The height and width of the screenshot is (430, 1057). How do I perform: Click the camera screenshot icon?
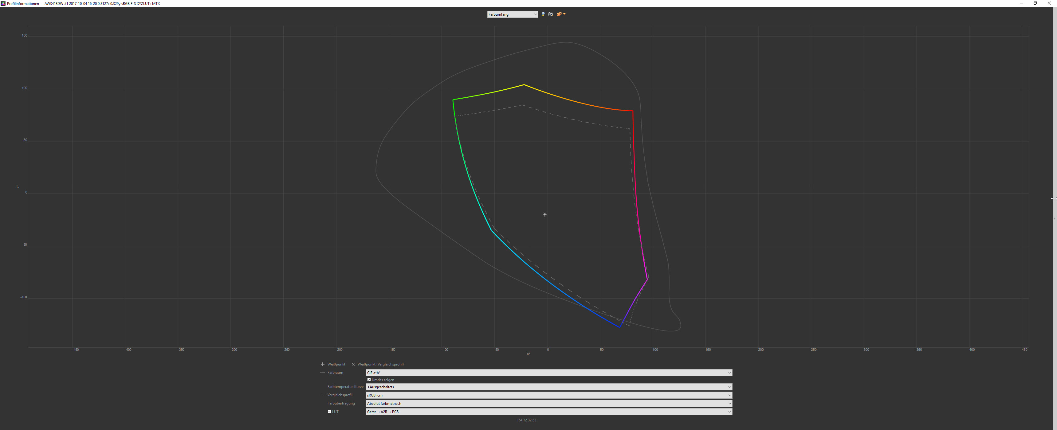click(551, 14)
